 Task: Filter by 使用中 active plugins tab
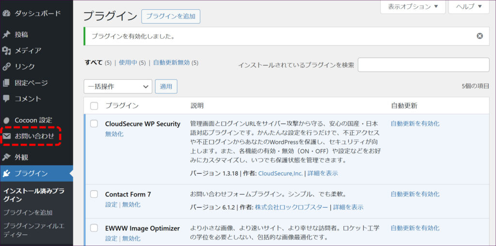coord(128,62)
